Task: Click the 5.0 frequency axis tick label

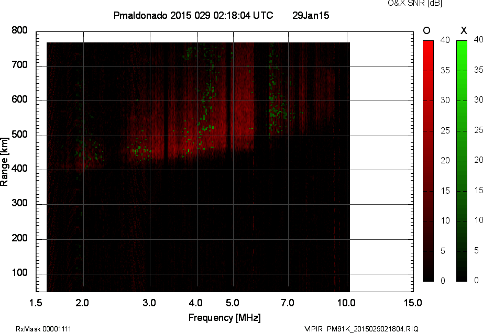Action: (233, 303)
